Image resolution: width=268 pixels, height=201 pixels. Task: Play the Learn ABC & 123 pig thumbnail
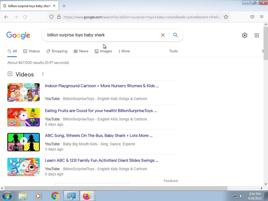point(24,167)
